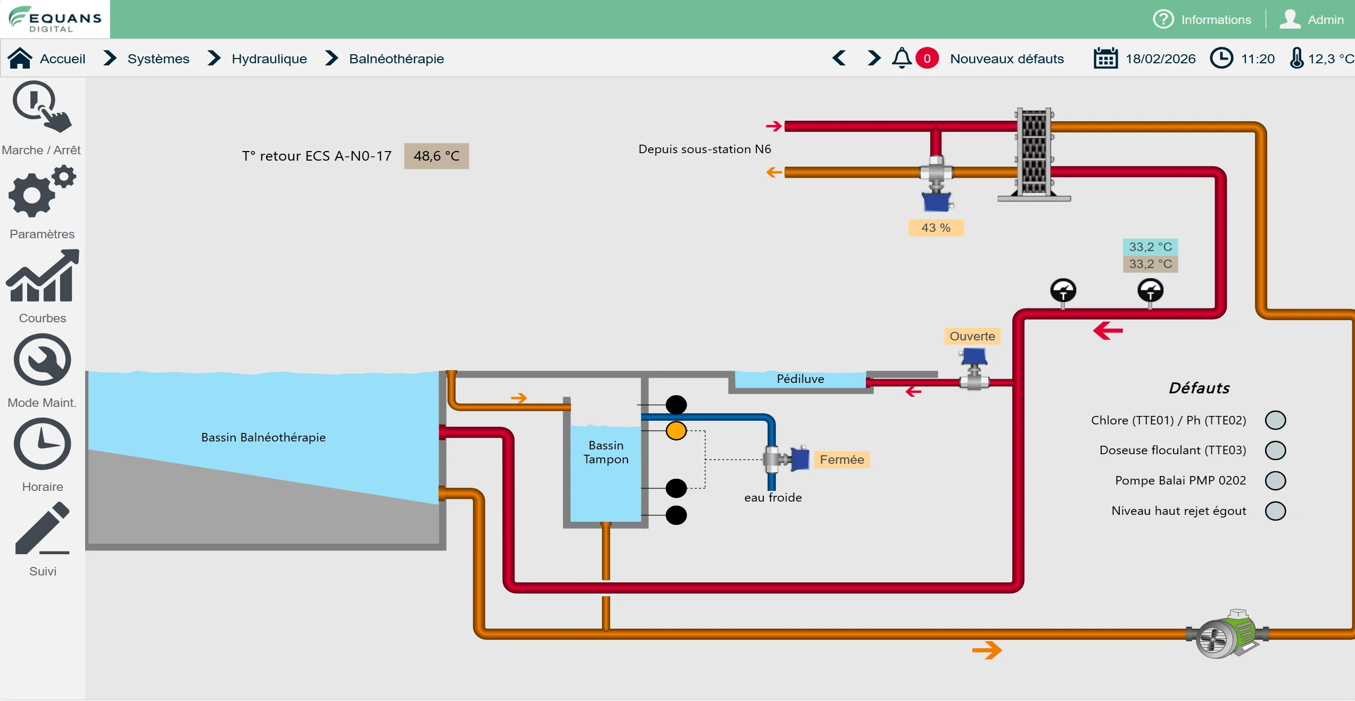Enter Mode Maint. via wrench icon

point(42,360)
